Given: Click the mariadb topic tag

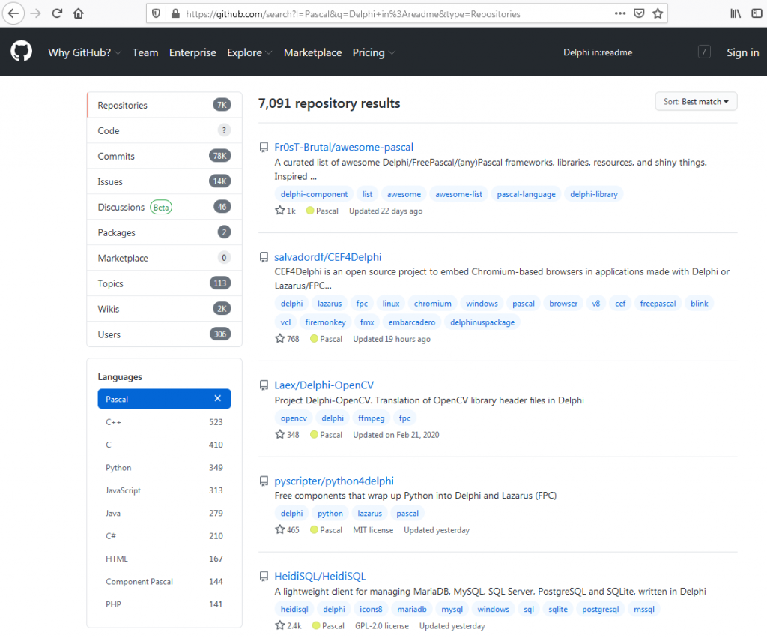Looking at the screenshot, I should click(412, 609).
